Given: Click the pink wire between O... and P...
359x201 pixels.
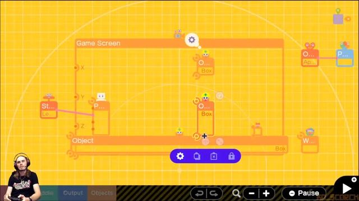Looking at the screenshot, I should [328, 58].
